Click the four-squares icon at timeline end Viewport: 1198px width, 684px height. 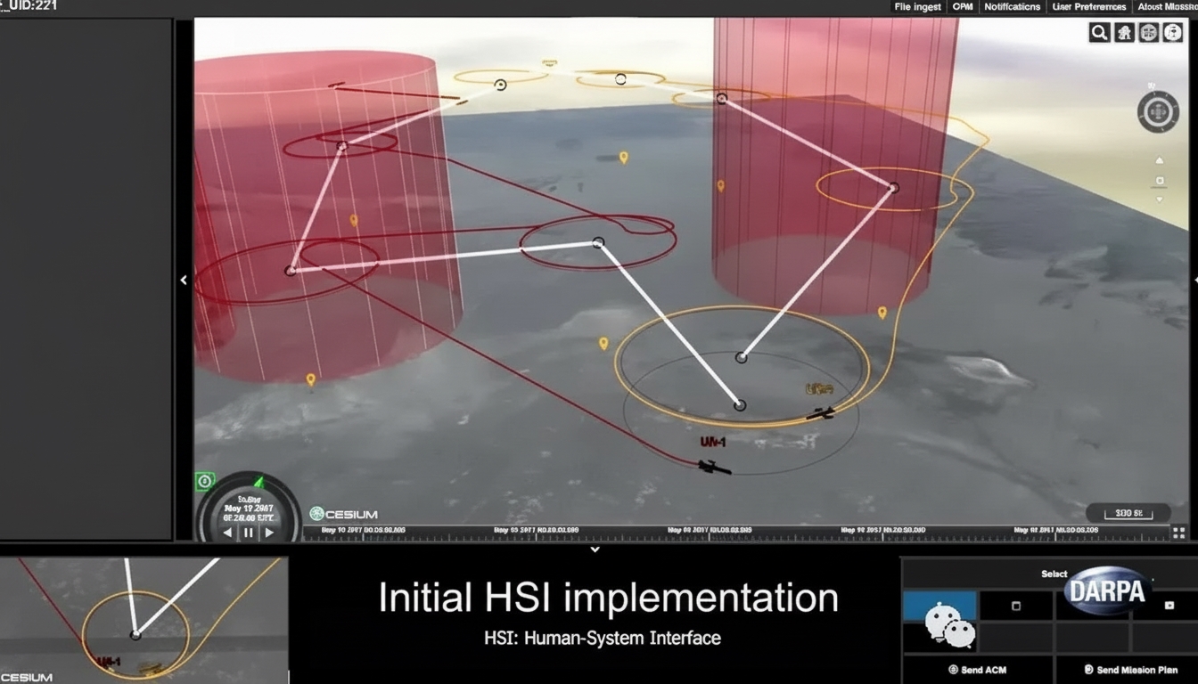[1179, 533]
